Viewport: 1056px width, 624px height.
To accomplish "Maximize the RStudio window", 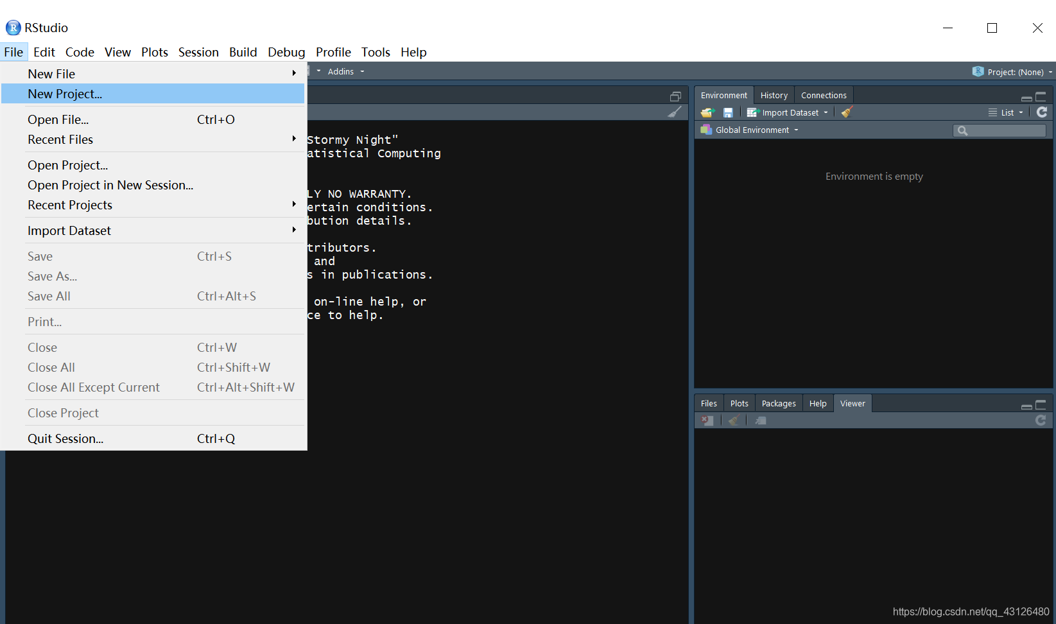I will click(x=992, y=28).
